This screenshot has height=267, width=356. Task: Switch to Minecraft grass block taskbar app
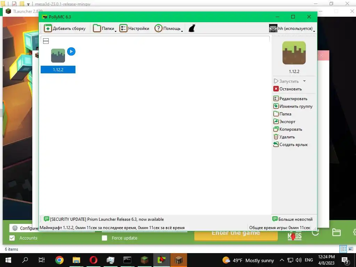[144, 260]
